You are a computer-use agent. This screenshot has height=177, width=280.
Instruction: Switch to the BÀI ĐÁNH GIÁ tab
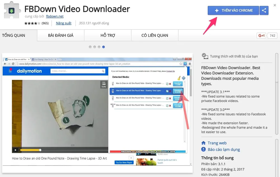point(60,35)
